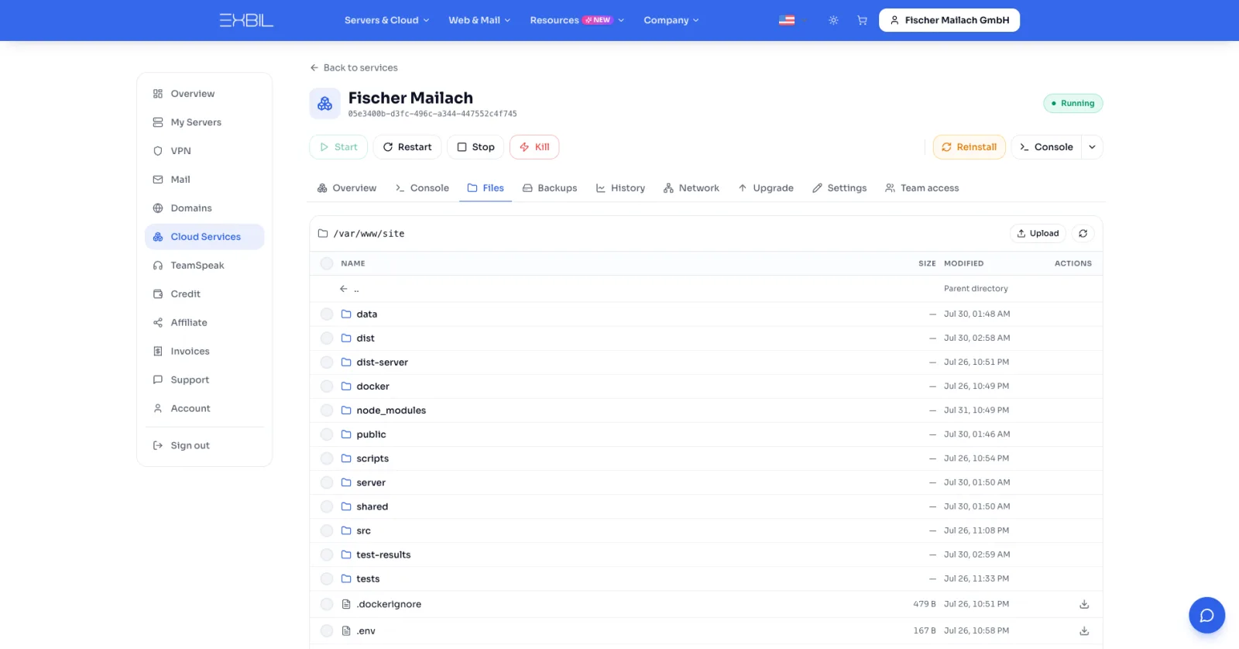Viewport: 1239px width, 649px height.
Task: Open Overview in the sidebar
Action: pyautogui.click(x=204, y=94)
